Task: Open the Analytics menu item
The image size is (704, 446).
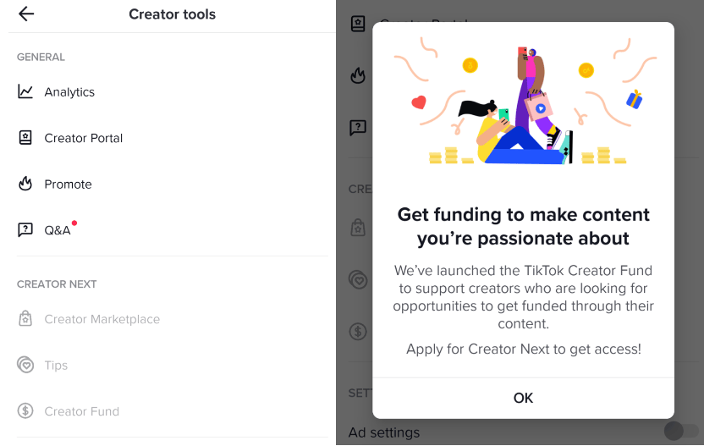Action: pos(69,92)
